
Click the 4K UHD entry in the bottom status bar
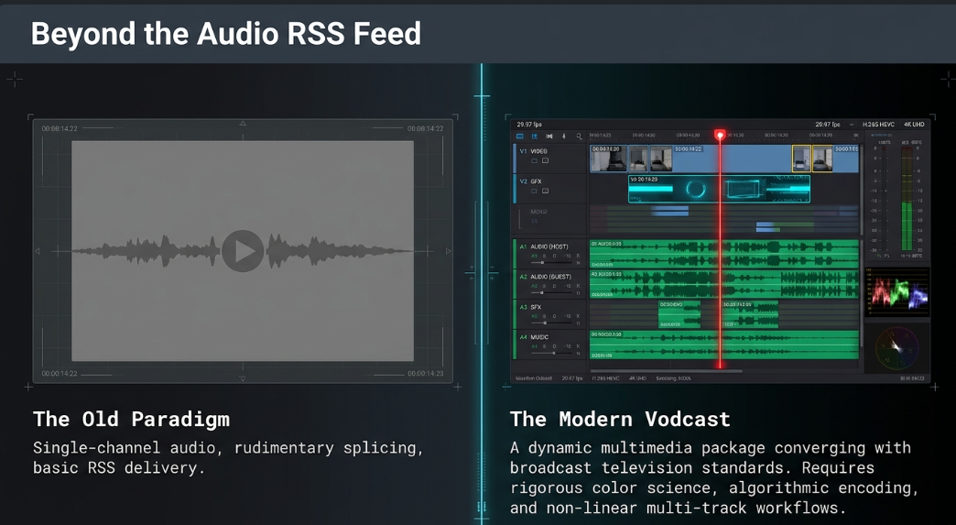[x=637, y=378]
